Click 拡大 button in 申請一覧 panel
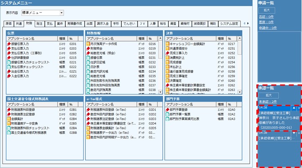The image size is (302, 168). pos(267,10)
